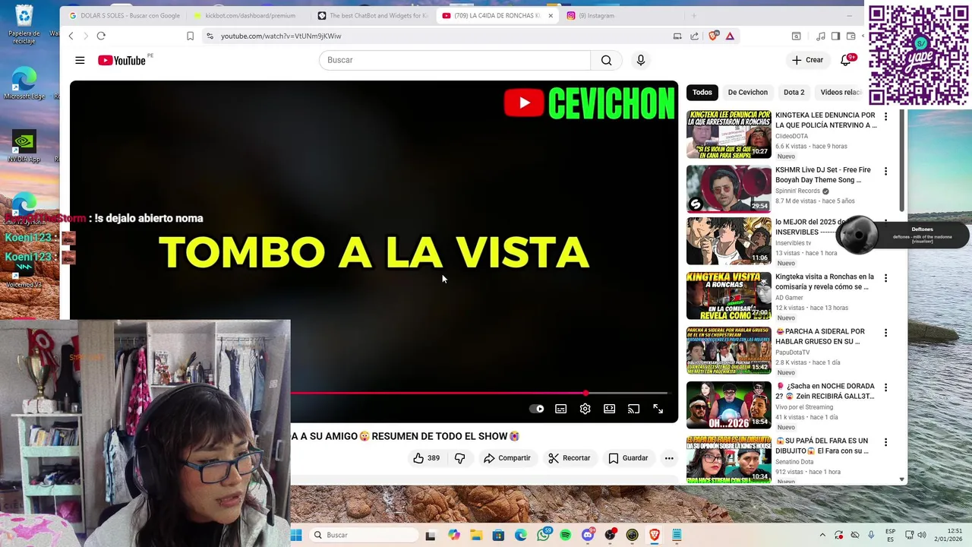The width and height of the screenshot is (972, 547).
Task: Share this page from the address bar
Action: (694, 36)
